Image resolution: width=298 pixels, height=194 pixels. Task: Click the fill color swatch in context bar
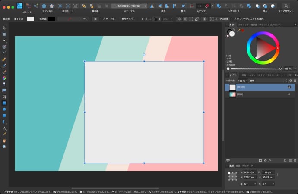[x=31, y=19]
